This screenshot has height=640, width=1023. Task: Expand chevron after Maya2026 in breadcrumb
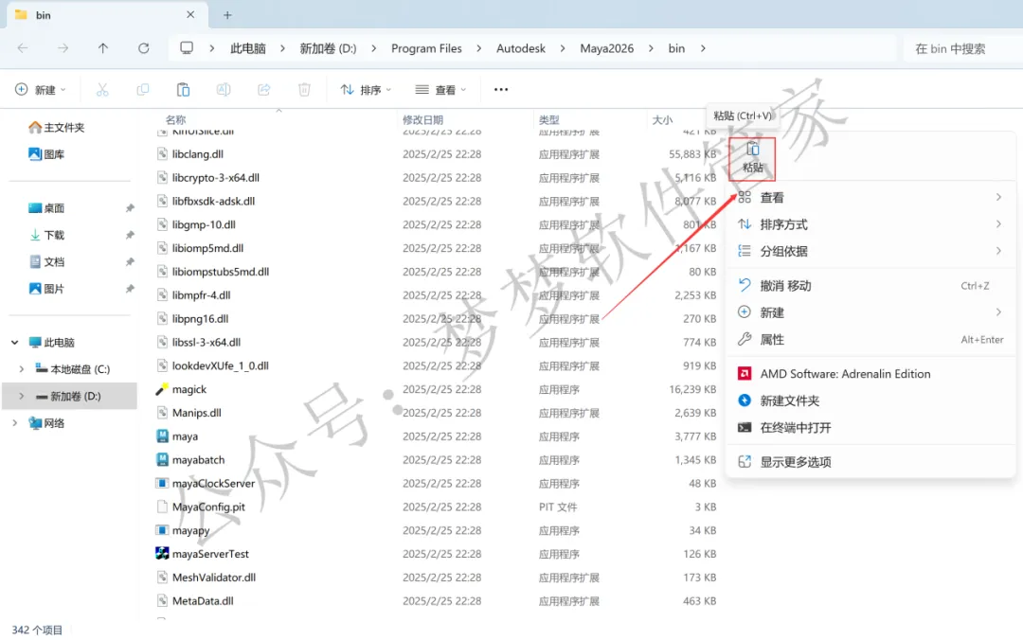[x=651, y=48]
